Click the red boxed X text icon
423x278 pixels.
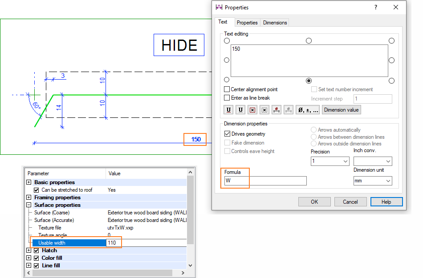click(252, 110)
